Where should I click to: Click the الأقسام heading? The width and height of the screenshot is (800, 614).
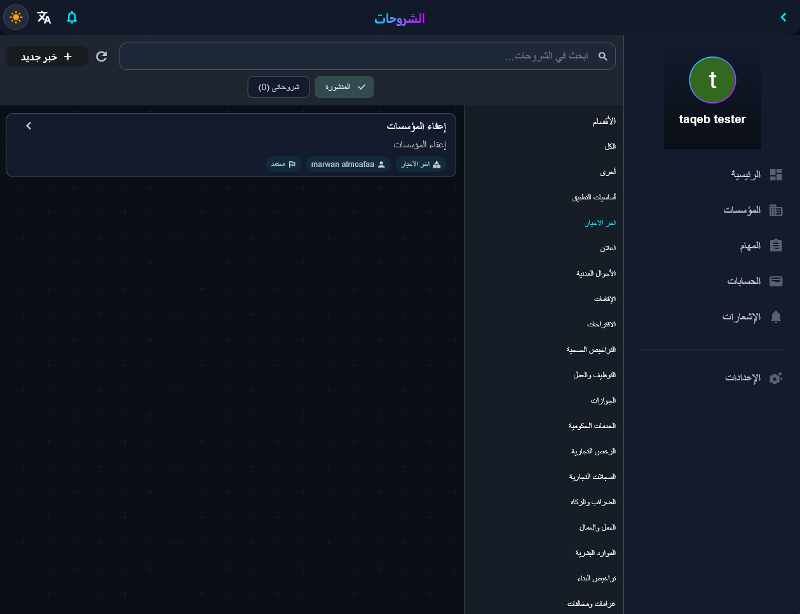click(x=604, y=121)
